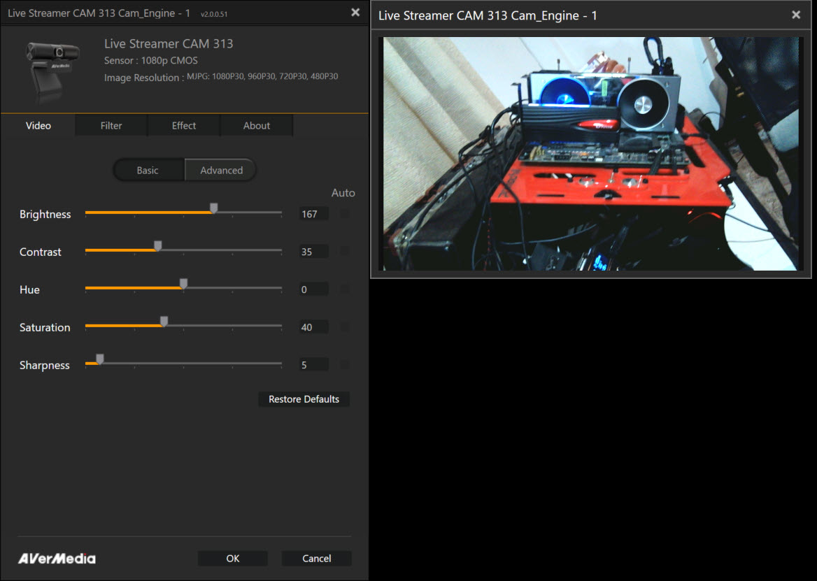Click the Contrast value field 35
This screenshot has width=817, height=581.
click(x=313, y=252)
